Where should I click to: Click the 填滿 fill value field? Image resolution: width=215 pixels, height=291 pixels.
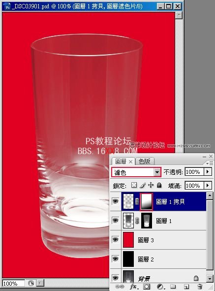[x=194, y=185]
